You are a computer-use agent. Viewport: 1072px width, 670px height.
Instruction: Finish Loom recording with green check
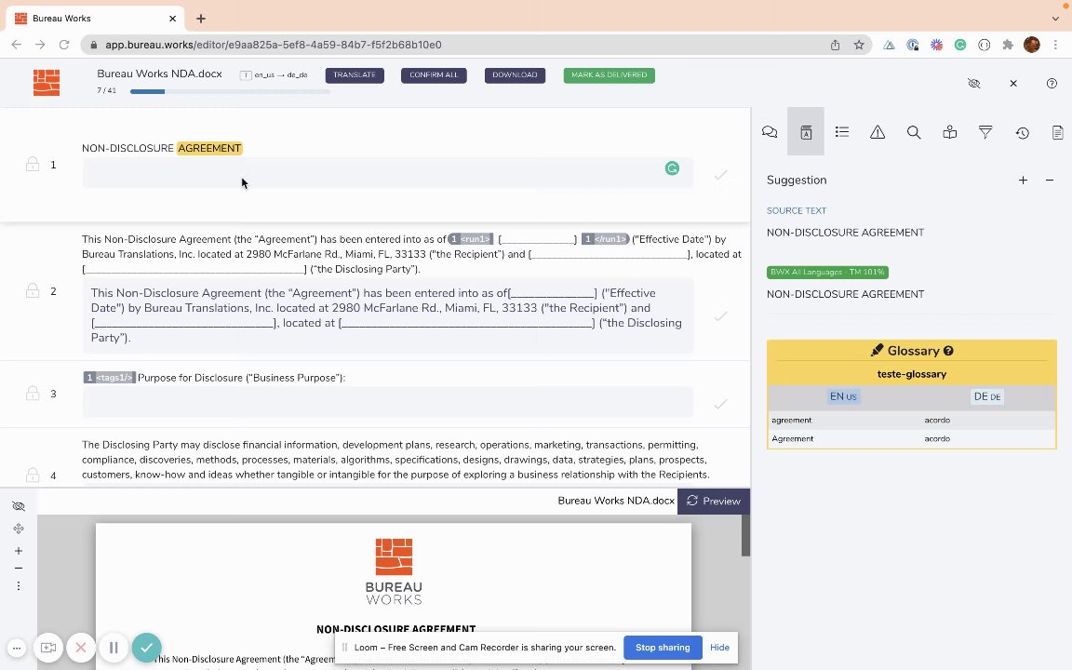point(146,648)
